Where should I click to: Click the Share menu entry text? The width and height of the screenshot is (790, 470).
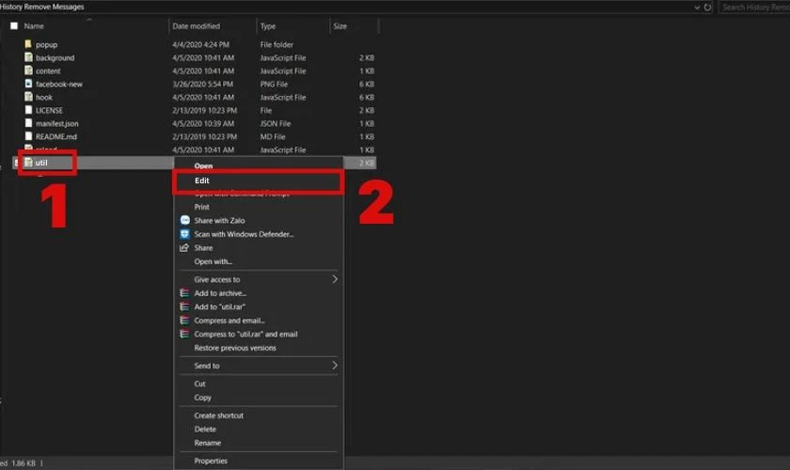click(x=203, y=247)
